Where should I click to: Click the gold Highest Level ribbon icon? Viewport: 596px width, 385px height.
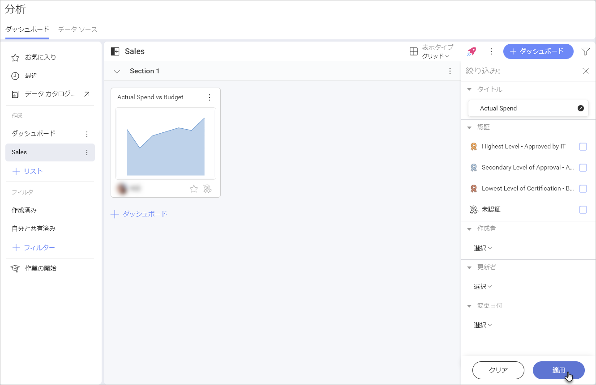point(474,147)
